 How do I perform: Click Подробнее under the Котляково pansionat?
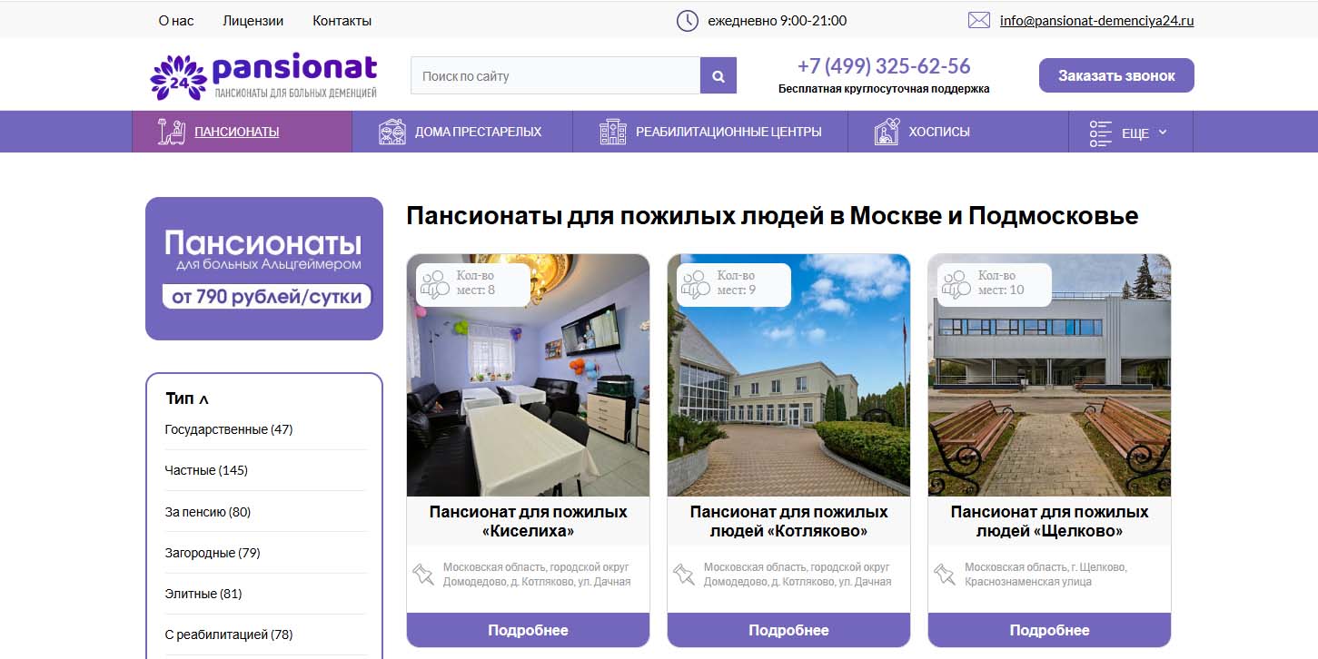[788, 630]
